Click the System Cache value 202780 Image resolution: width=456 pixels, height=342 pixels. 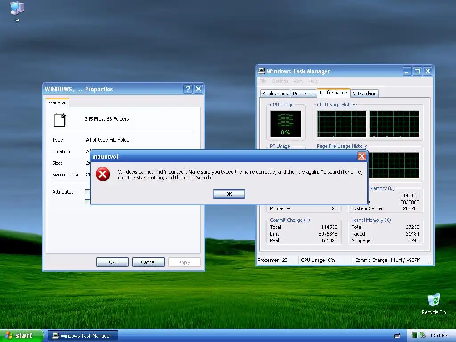coord(411,208)
